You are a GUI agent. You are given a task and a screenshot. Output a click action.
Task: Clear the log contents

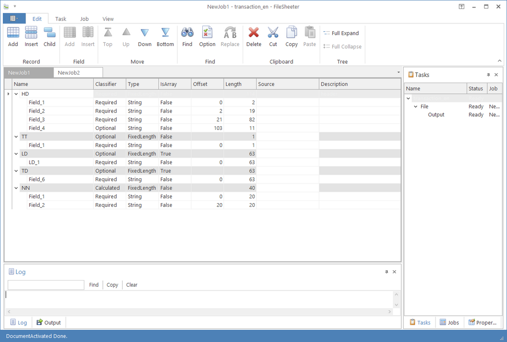tap(132, 285)
